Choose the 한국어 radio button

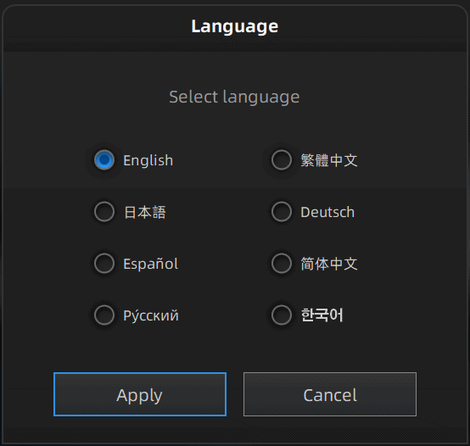[282, 315]
